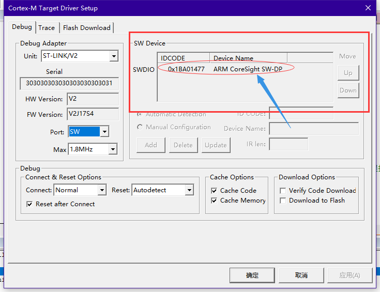Switch to the Trace tab

click(x=47, y=28)
